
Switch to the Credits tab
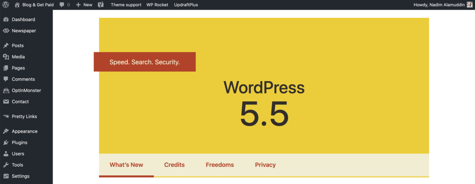[175, 165]
